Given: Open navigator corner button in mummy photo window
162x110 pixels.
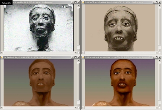Looking at the screenshot, I should tap(78, 53).
